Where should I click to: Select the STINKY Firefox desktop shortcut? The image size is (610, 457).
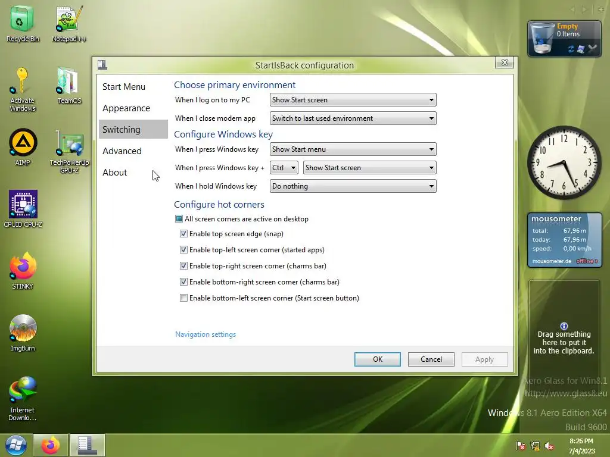[x=23, y=271]
